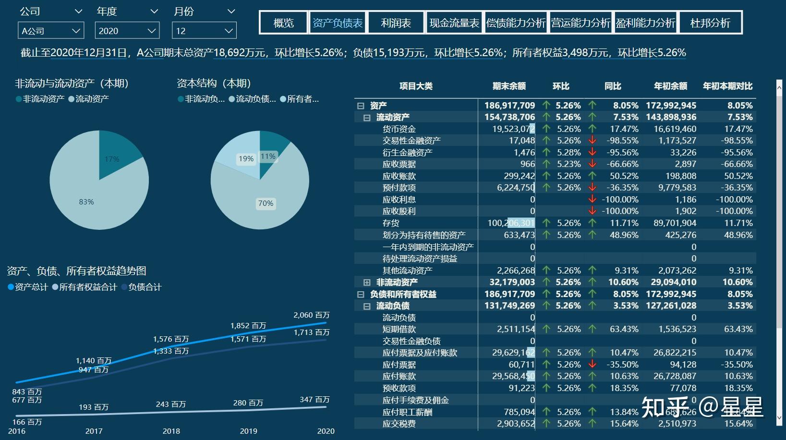The width and height of the screenshot is (786, 440).
Task: Open the 营运能力分析 page
Action: (580, 23)
